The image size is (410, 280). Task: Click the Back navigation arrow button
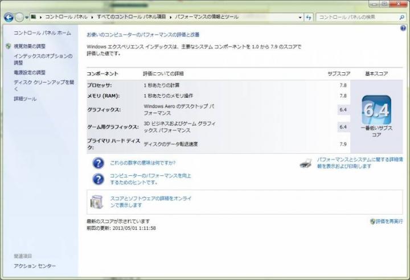tap(8, 17)
